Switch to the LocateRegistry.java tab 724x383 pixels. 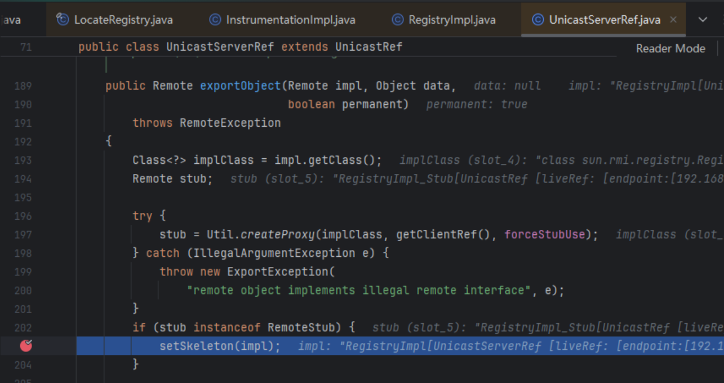(x=123, y=20)
